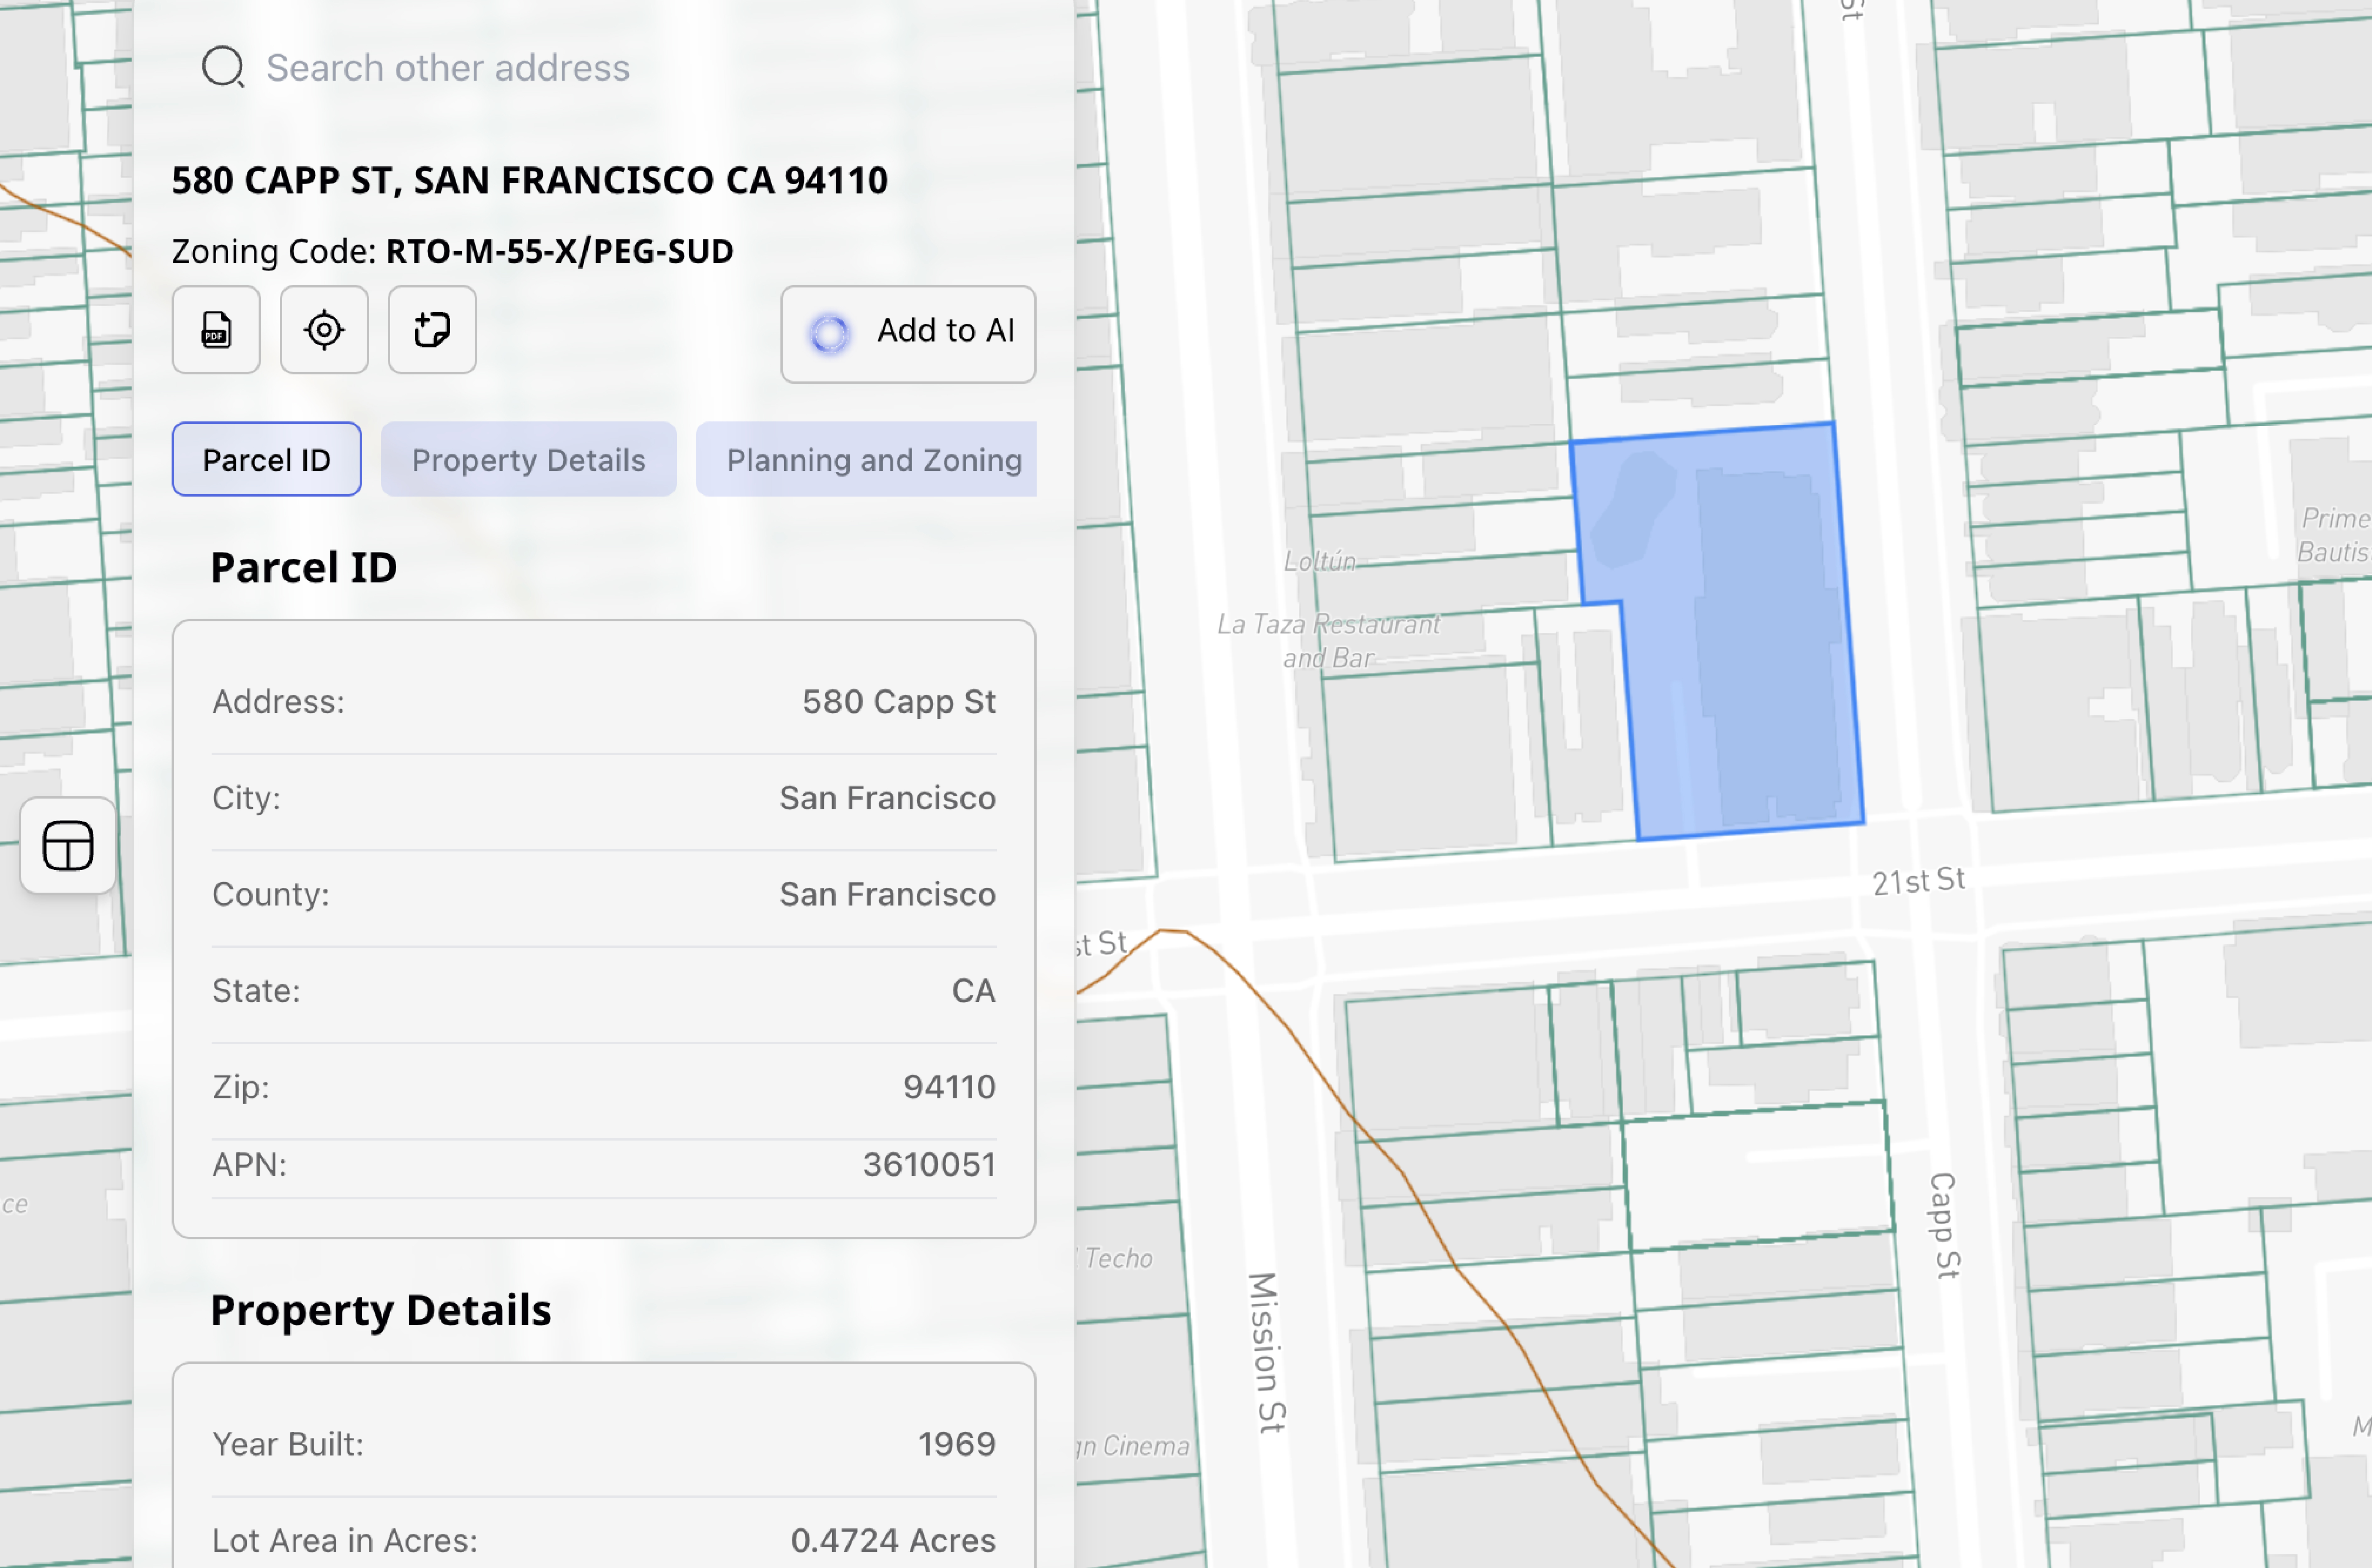Screen dimensions: 2372x1568
Task: Click the zoning code RTO-M-55-X/PEG-SUD text
Action: 559,251
